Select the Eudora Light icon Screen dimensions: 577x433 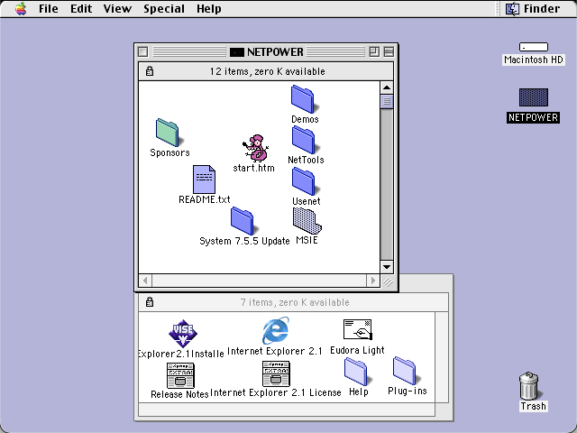point(357,329)
